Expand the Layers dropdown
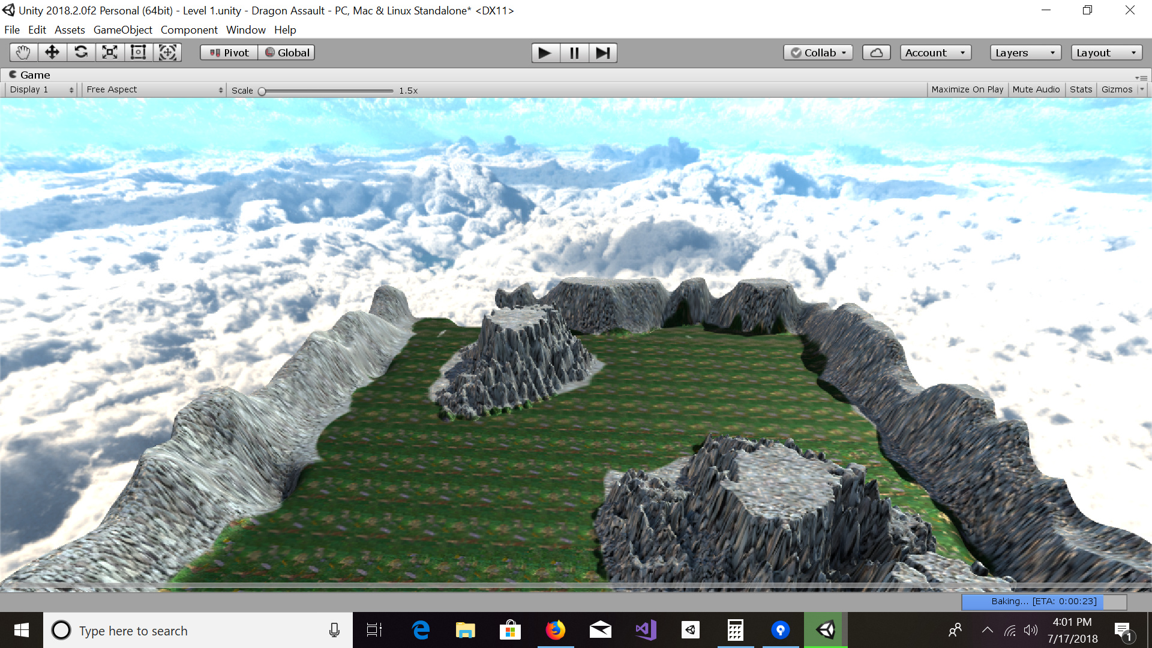Screen dimensions: 1152x648 coord(1025,53)
